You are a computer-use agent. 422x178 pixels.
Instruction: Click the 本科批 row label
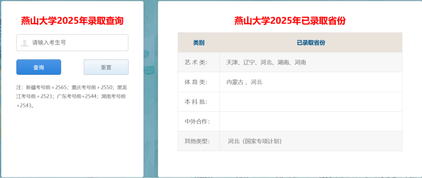point(196,101)
